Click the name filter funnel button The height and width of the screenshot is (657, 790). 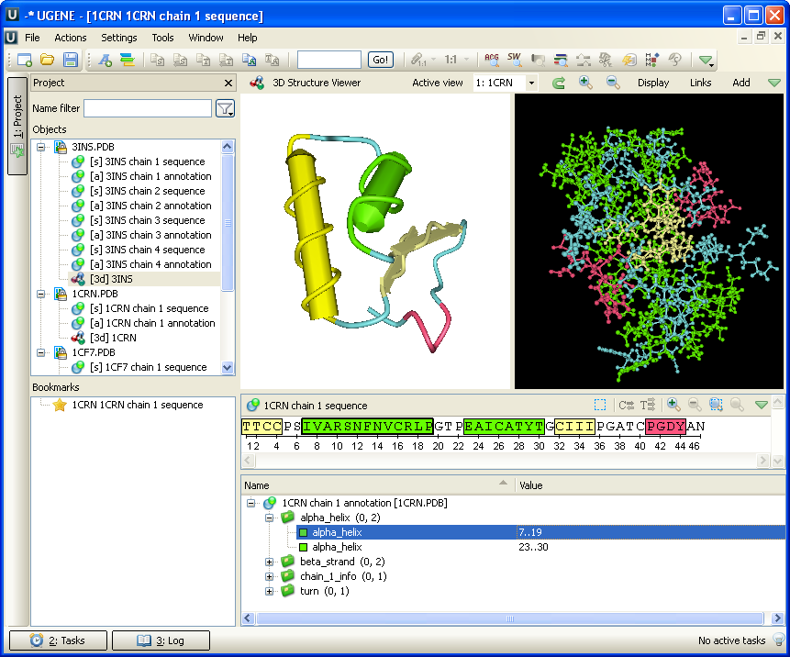click(225, 108)
